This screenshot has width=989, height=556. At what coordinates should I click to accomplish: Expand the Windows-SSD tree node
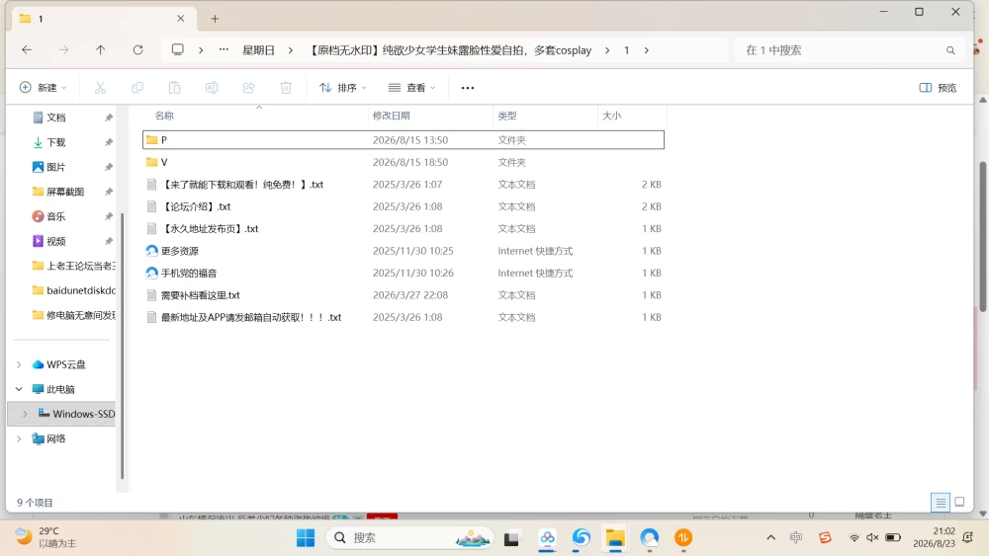point(26,414)
